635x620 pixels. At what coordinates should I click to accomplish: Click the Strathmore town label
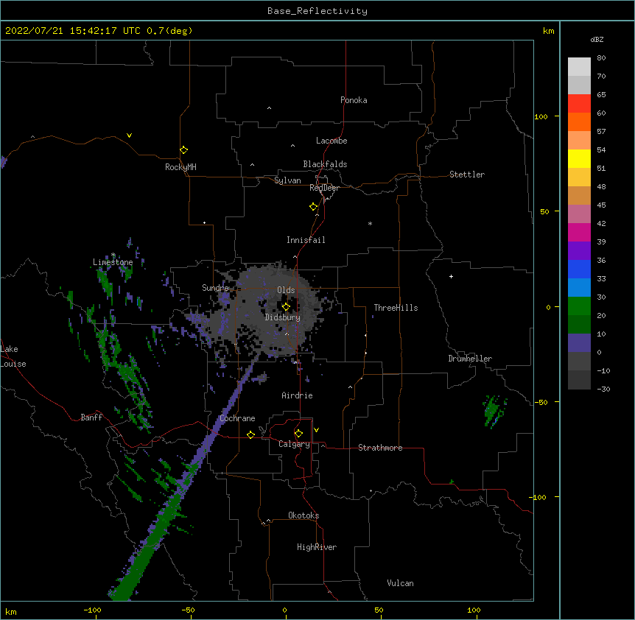(x=380, y=448)
